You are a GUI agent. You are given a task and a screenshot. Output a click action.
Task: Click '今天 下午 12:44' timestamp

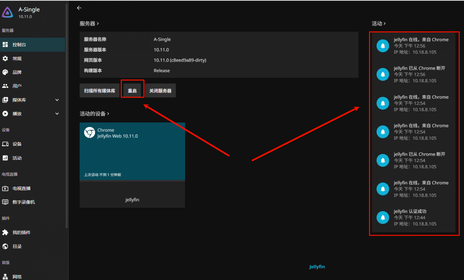[x=410, y=218]
